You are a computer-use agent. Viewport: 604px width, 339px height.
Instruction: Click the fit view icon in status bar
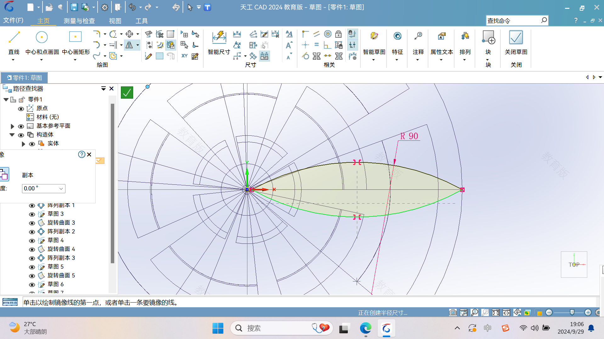495,312
